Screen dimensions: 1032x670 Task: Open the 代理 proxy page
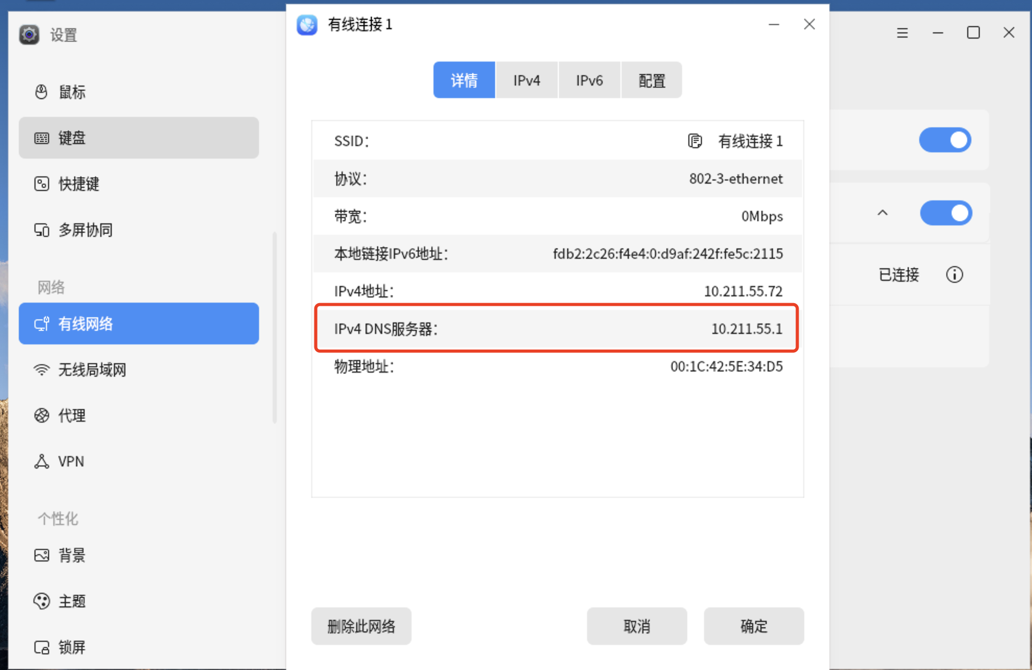[72, 415]
